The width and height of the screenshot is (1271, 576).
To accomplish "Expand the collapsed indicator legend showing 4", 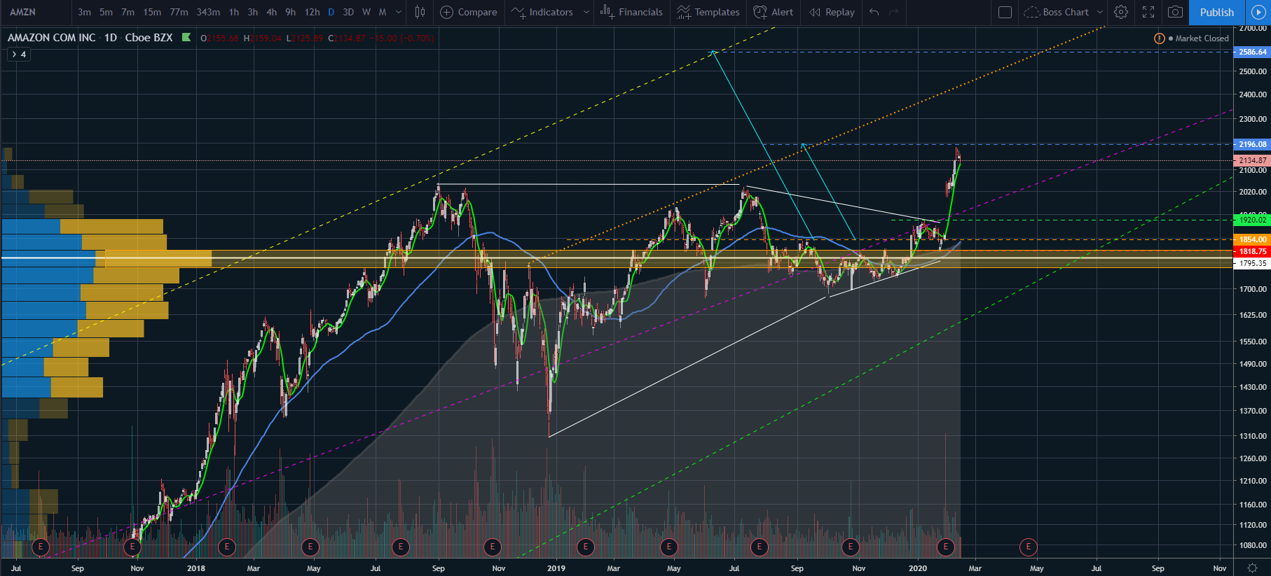I will tap(19, 54).
